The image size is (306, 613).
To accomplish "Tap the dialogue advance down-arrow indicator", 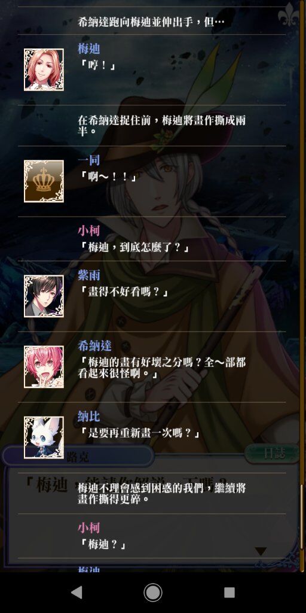I will click(x=261, y=551).
